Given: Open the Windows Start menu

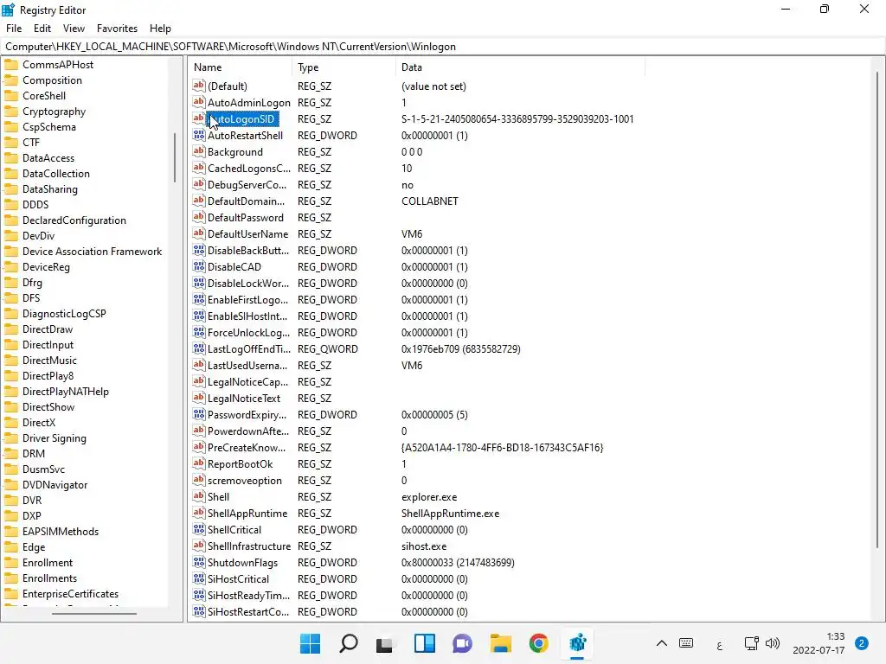Looking at the screenshot, I should tap(310, 643).
